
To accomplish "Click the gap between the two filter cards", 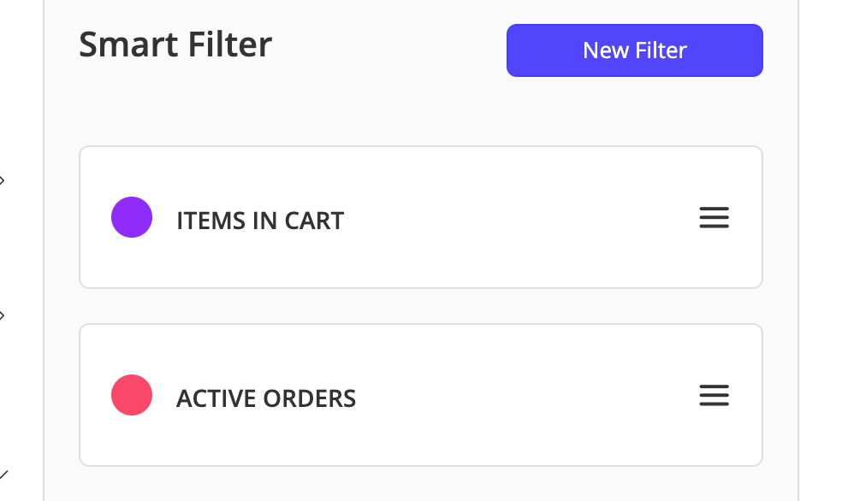I will (420, 306).
